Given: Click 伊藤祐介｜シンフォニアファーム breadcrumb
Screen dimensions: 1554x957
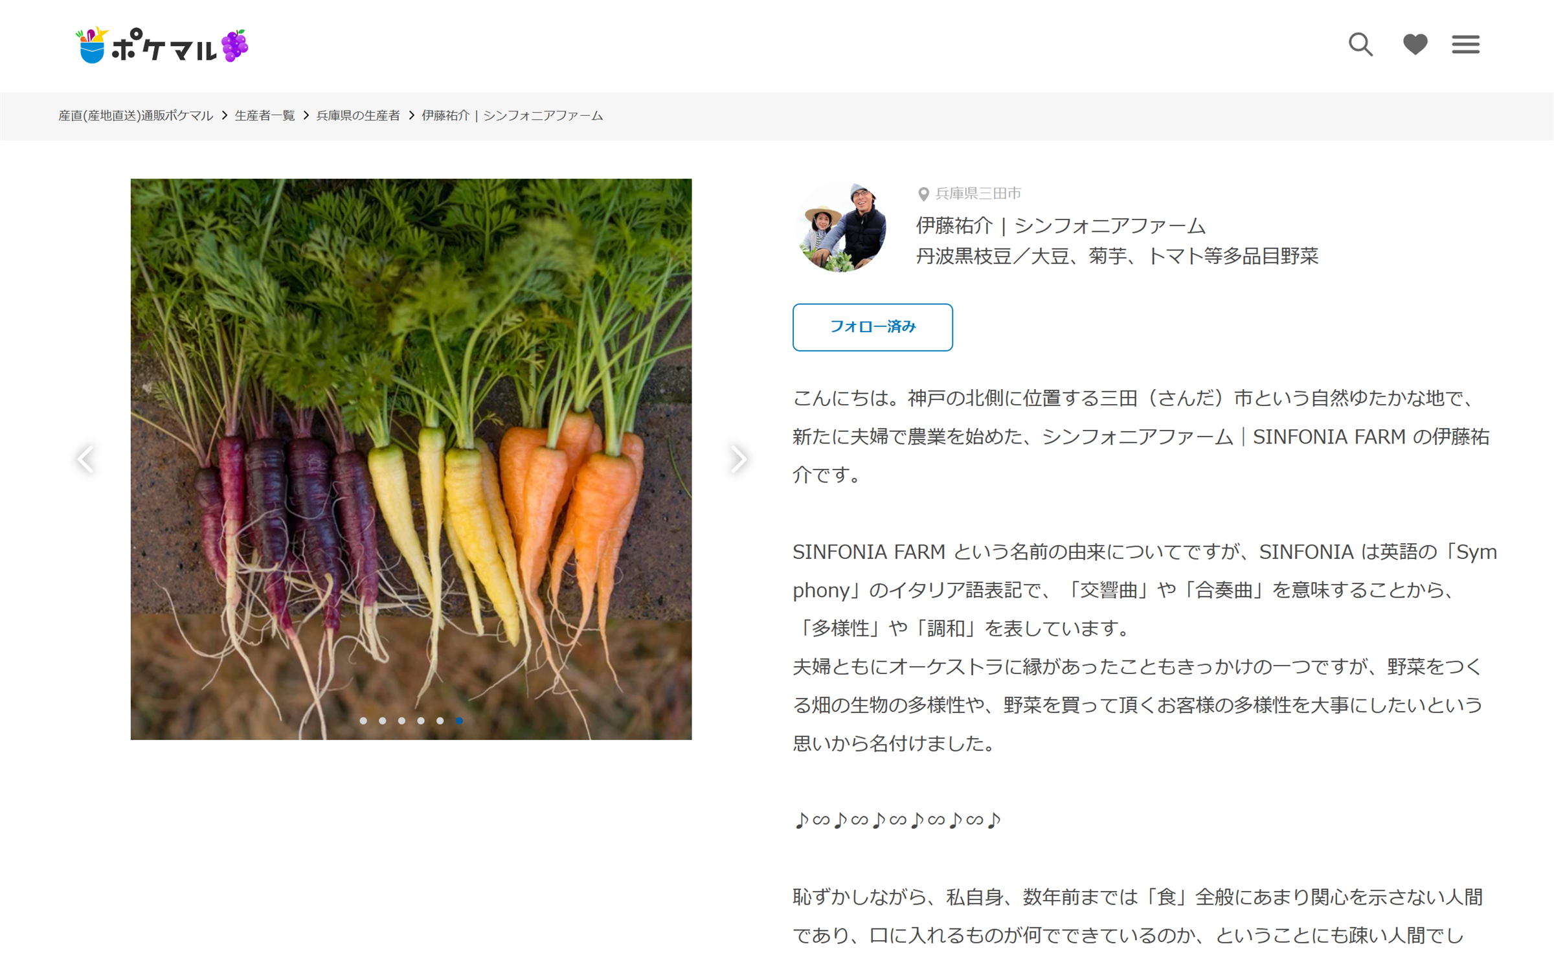Looking at the screenshot, I should (x=512, y=115).
